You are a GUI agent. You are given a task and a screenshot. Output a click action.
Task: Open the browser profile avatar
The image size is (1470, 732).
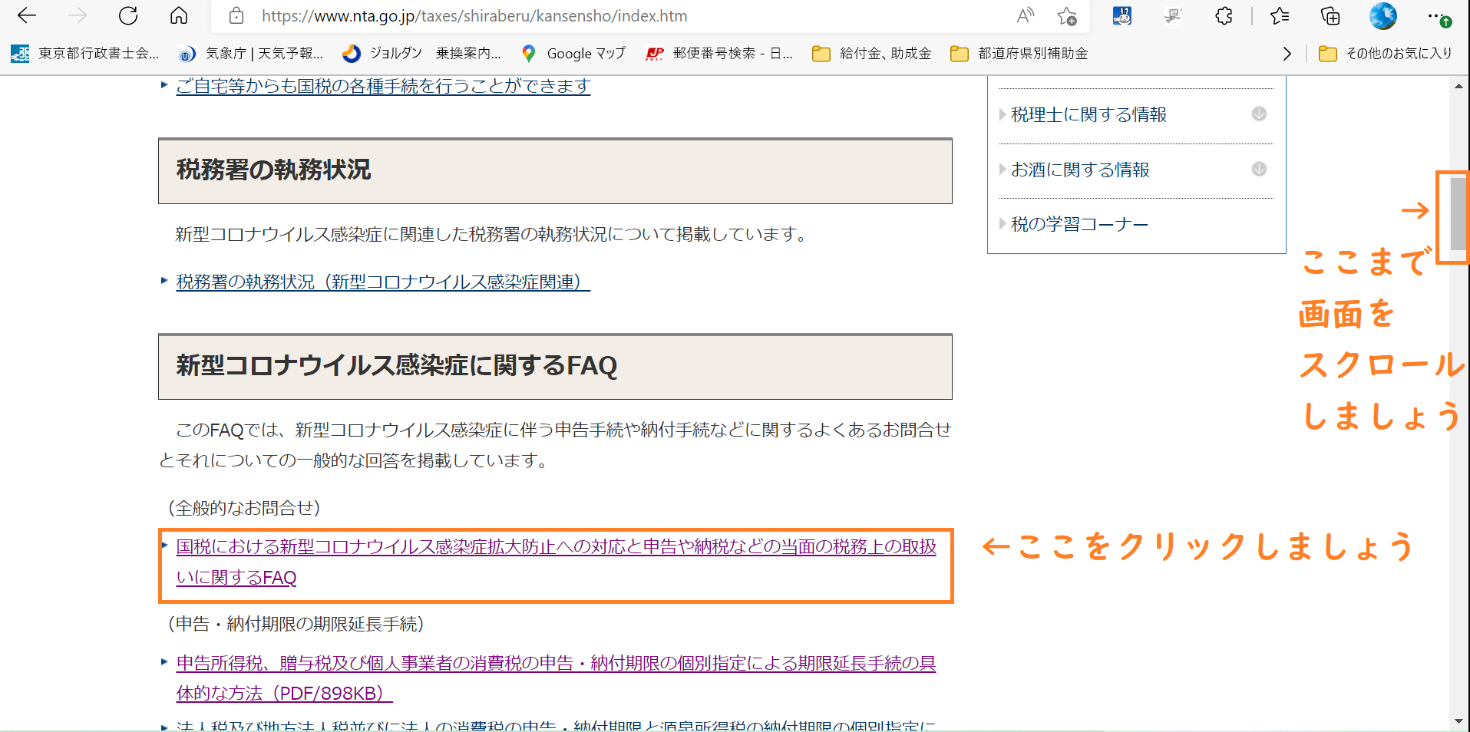pos(1382,16)
